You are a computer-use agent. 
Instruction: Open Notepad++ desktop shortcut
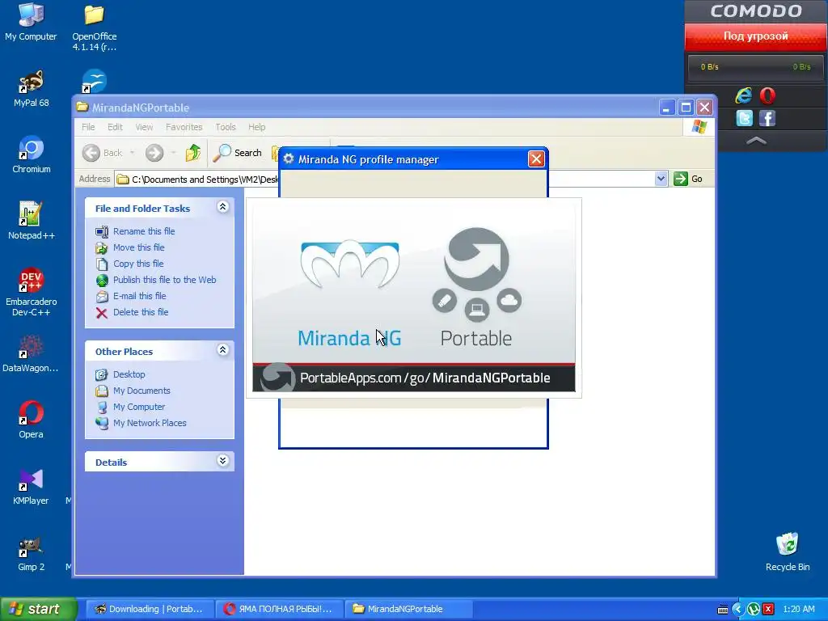click(31, 222)
